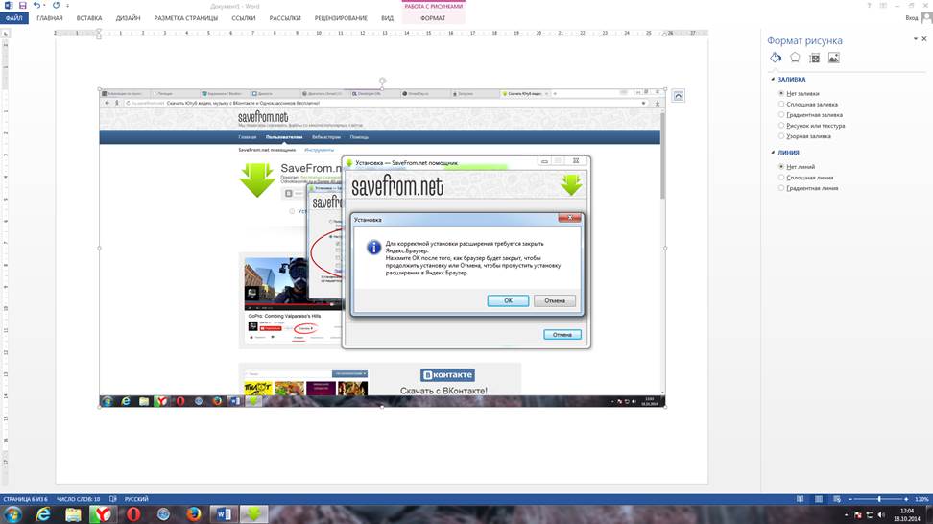Close the Формат рисунка pane
Screen dimensions: 933x524
coord(924,39)
